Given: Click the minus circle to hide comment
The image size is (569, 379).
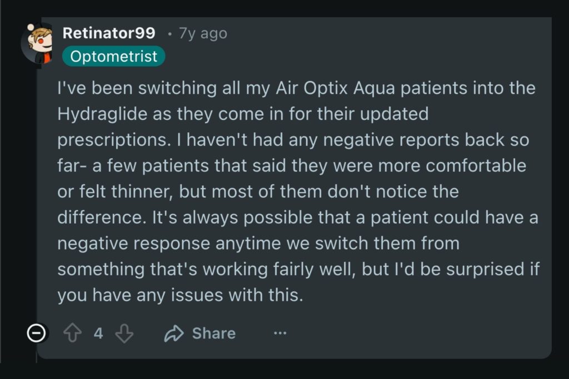Looking at the screenshot, I should [x=36, y=333].
